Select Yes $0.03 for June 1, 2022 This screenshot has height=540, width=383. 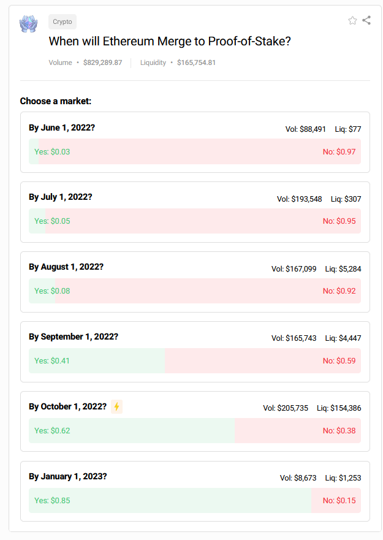tap(52, 152)
